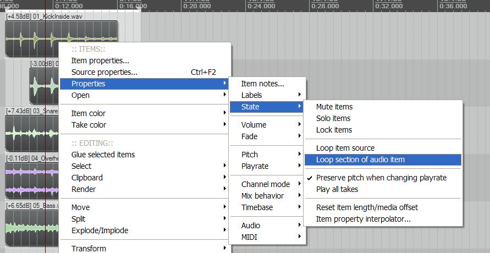Choose Play all takes option

point(337,189)
